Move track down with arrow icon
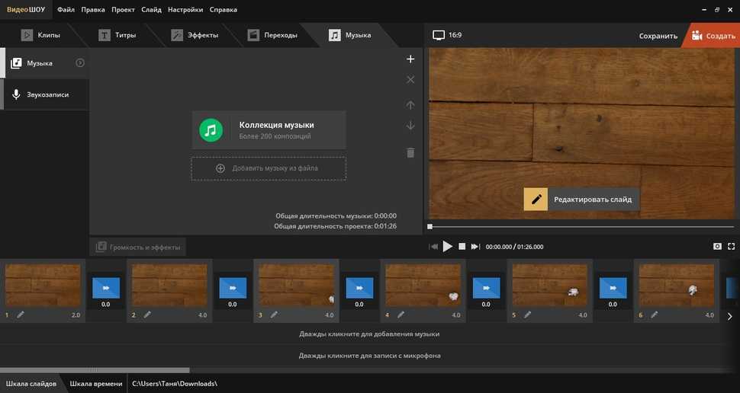Image resolution: width=740 pixels, height=393 pixels. point(410,126)
